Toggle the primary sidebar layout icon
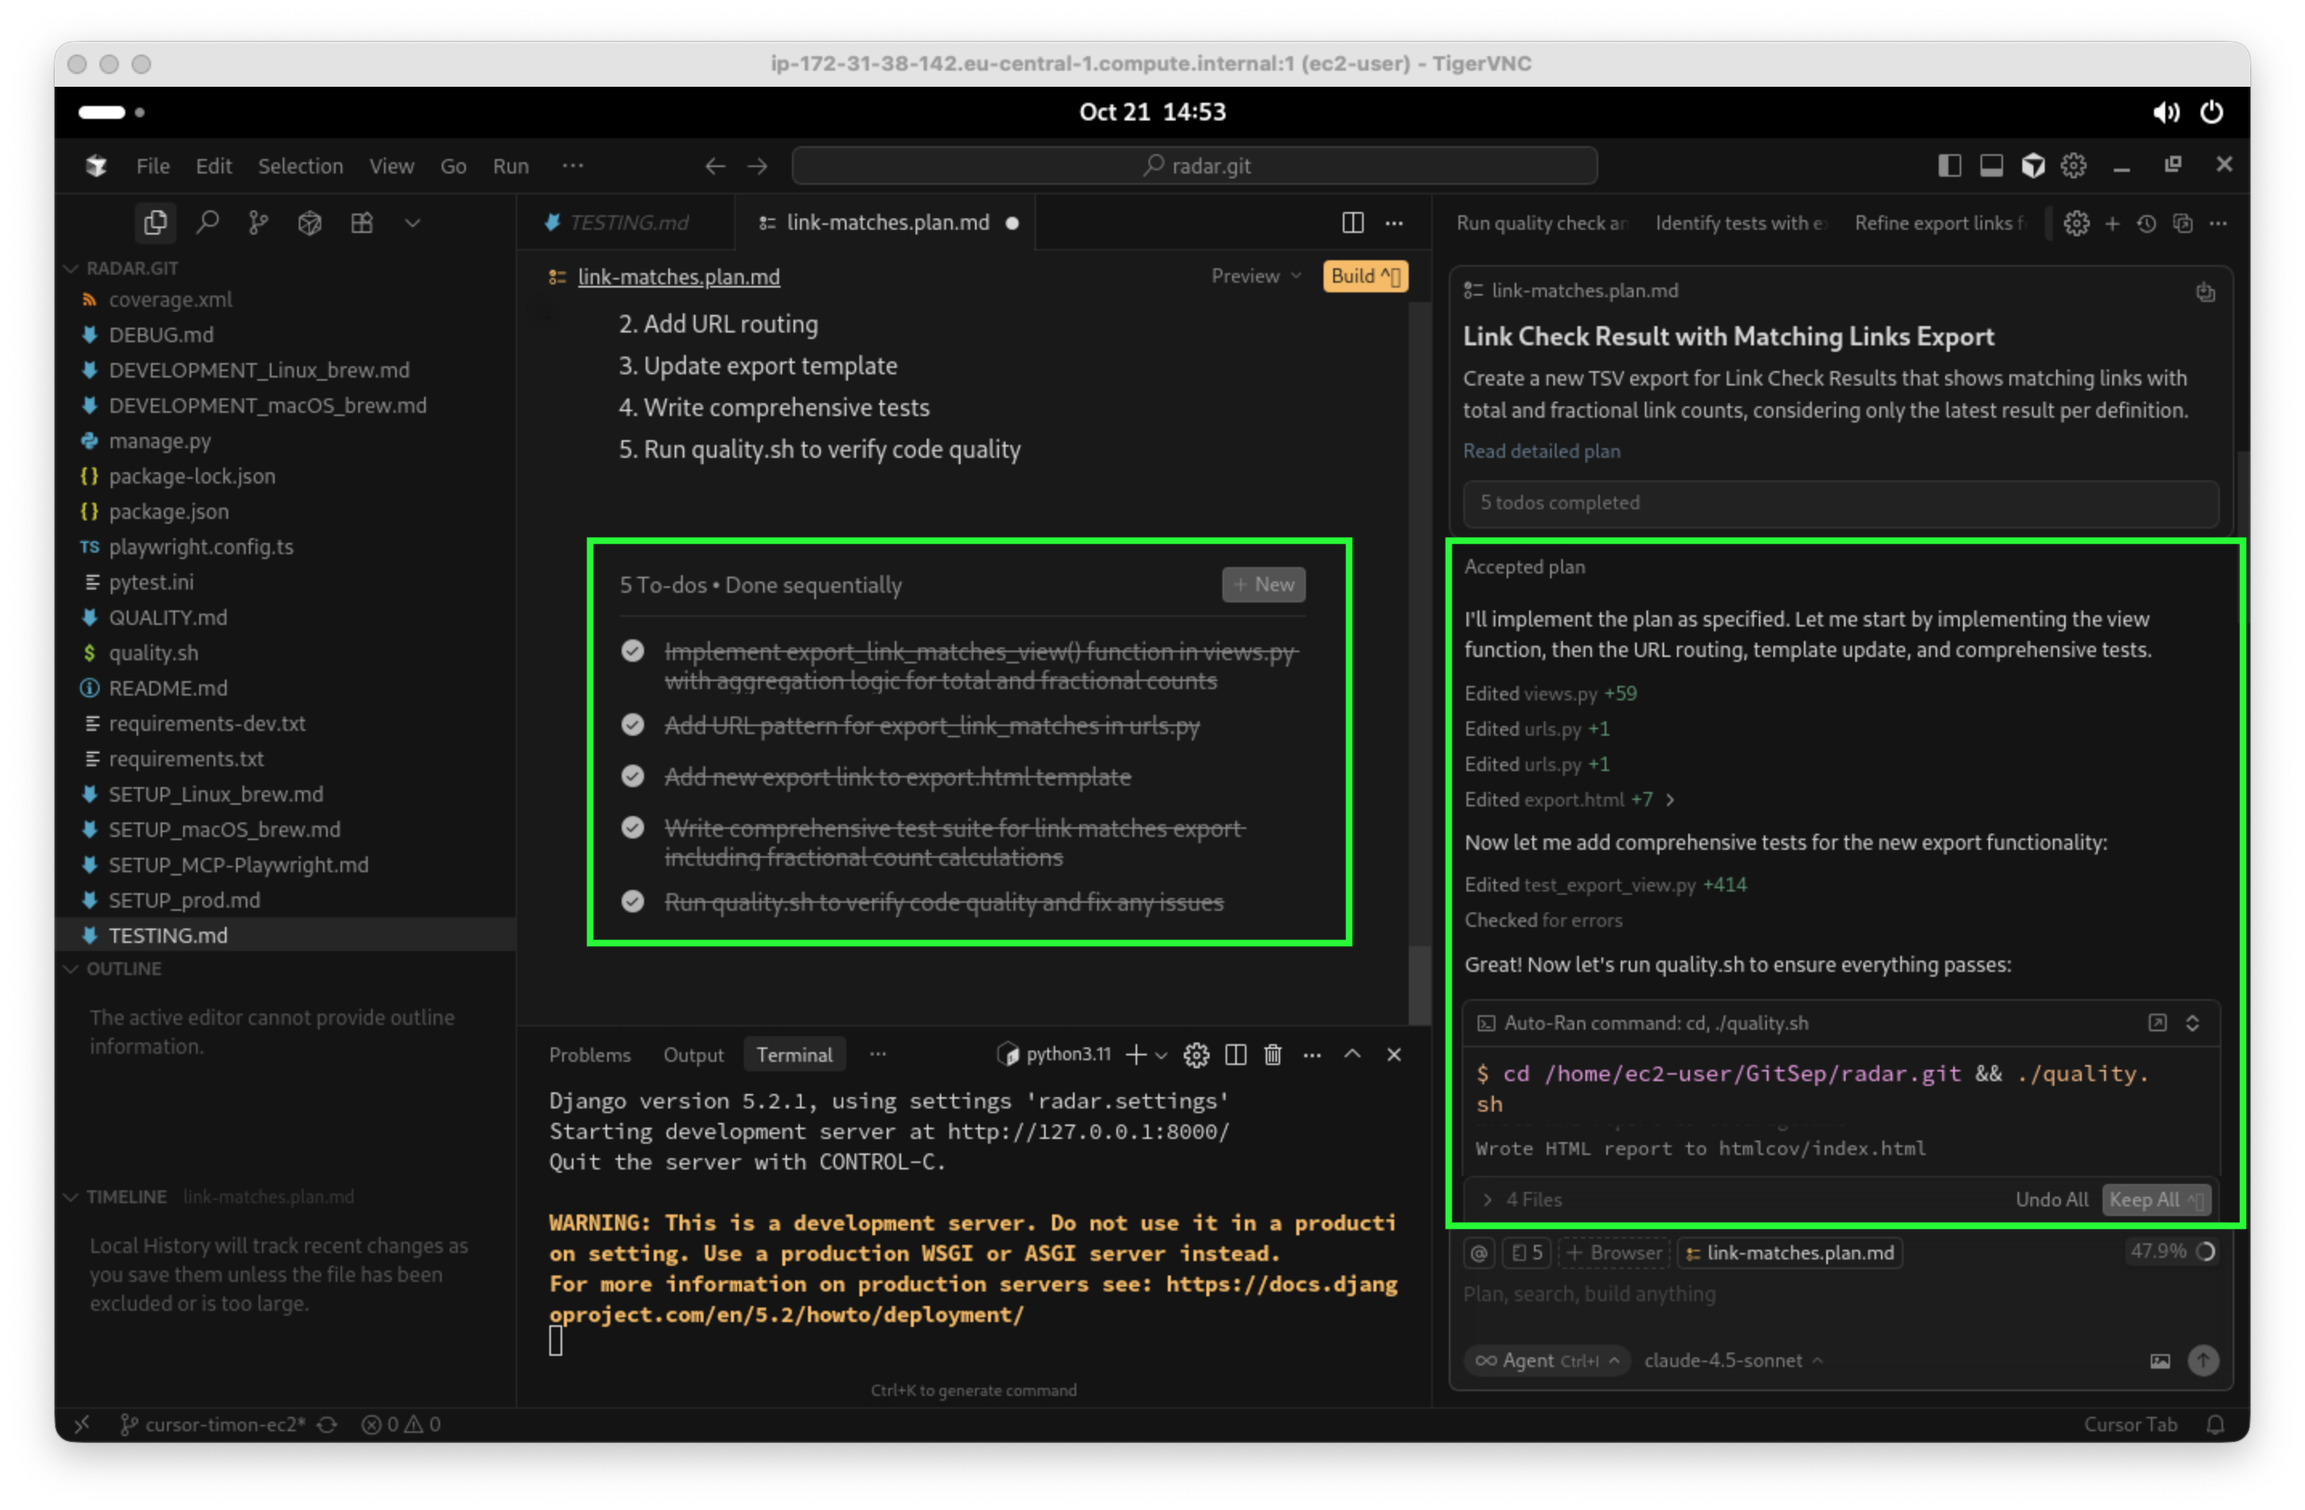 tap(1948, 165)
